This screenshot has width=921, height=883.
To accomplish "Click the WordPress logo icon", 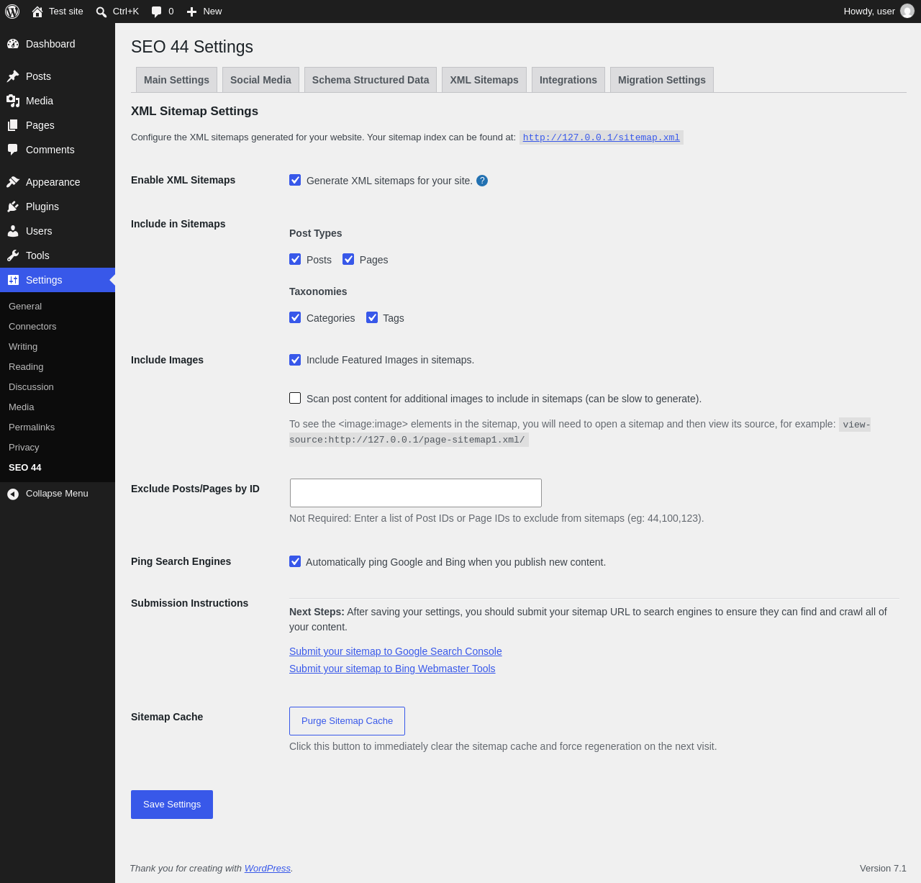I will tap(12, 12).
